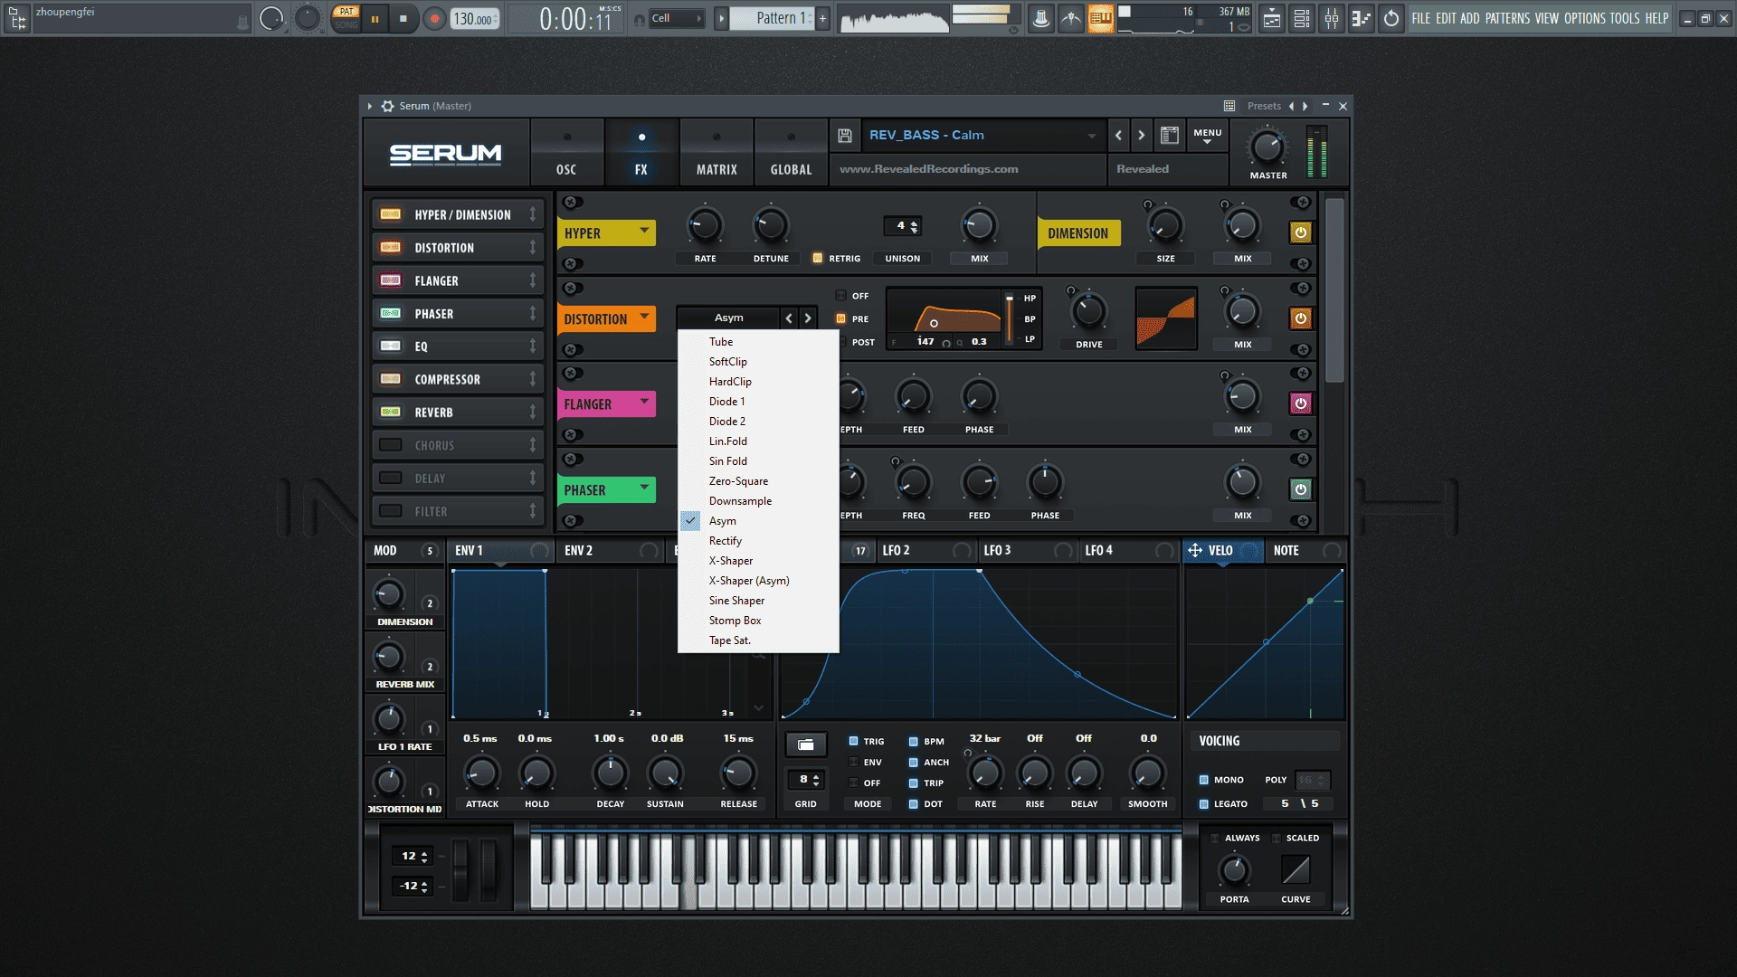Click the save preset floppy icon
This screenshot has width=1737, height=977.
844,136
